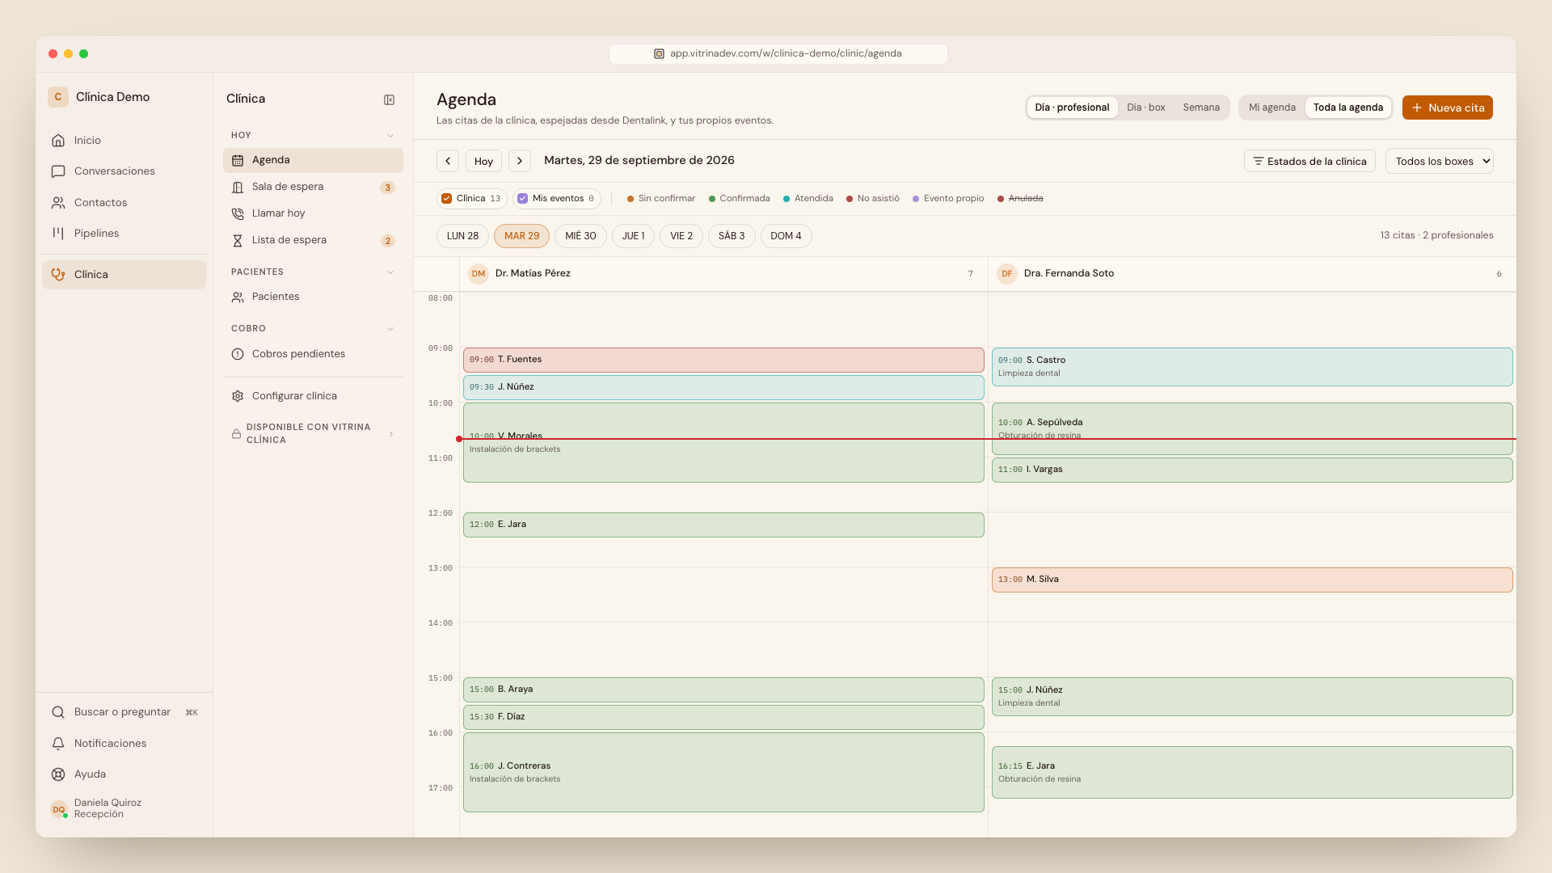Click the browser address bar URL
The image size is (1552, 873).
tap(778, 54)
